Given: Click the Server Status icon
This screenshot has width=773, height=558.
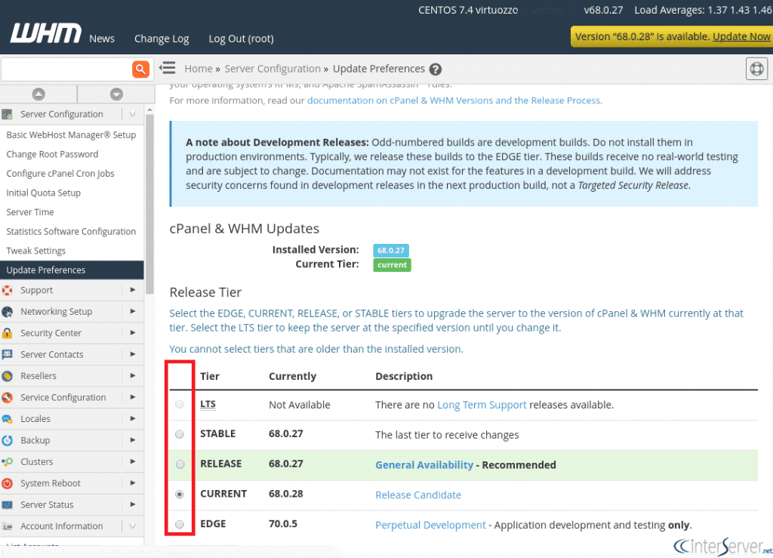Looking at the screenshot, I should [x=7, y=504].
